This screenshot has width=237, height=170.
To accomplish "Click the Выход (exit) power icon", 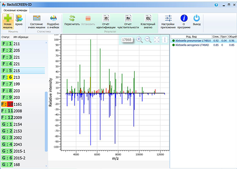I will coord(197,20).
